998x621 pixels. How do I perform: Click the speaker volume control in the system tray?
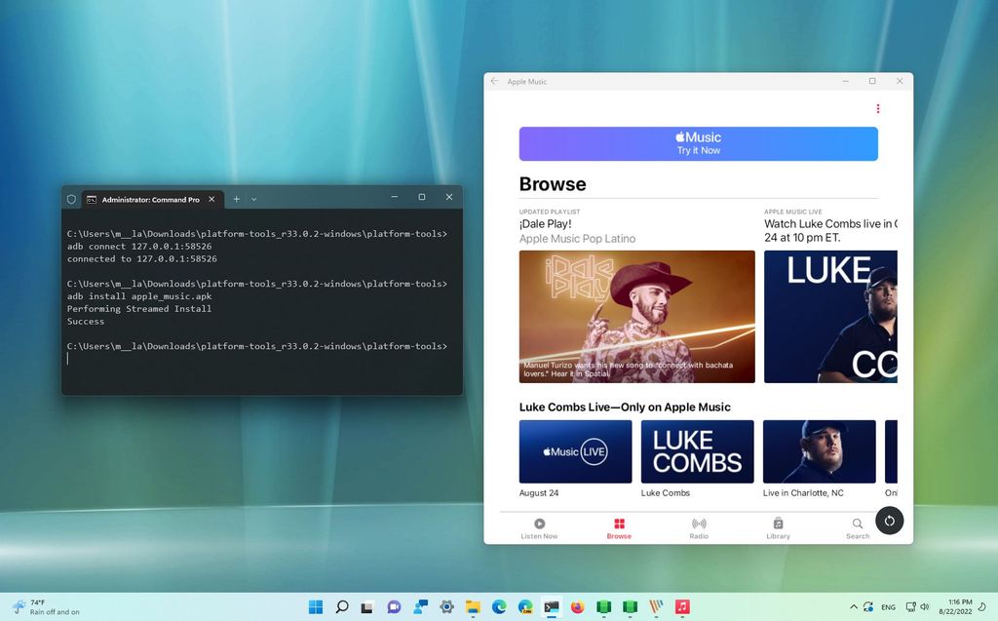point(927,606)
